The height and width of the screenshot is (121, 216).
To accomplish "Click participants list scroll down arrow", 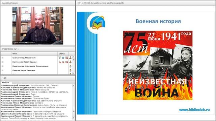I will click(x=74, y=73).
